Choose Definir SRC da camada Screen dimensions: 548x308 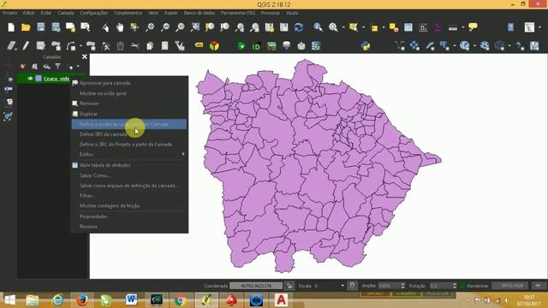click(104, 134)
